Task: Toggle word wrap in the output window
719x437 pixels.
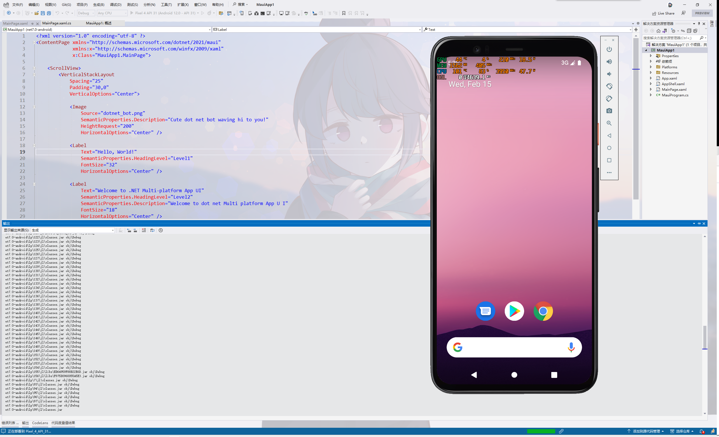Action: (x=152, y=230)
